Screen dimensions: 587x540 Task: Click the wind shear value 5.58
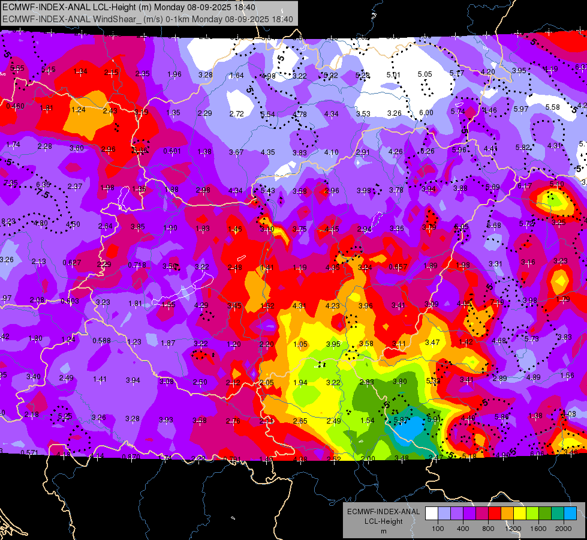pos(553,107)
